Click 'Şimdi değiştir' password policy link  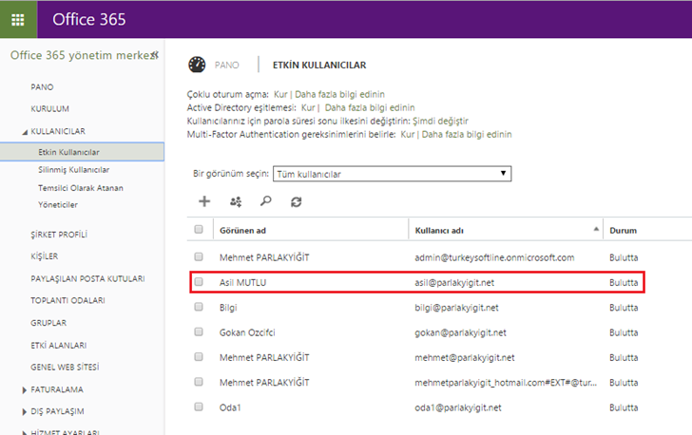click(x=440, y=121)
